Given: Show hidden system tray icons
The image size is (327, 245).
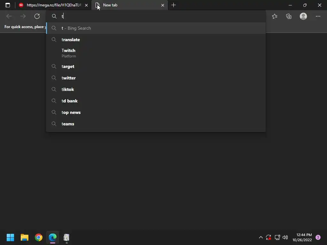Looking at the screenshot, I should [261, 237].
